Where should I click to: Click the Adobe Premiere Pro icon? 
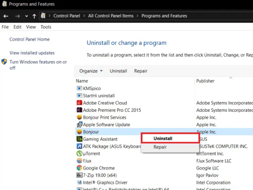(79, 110)
